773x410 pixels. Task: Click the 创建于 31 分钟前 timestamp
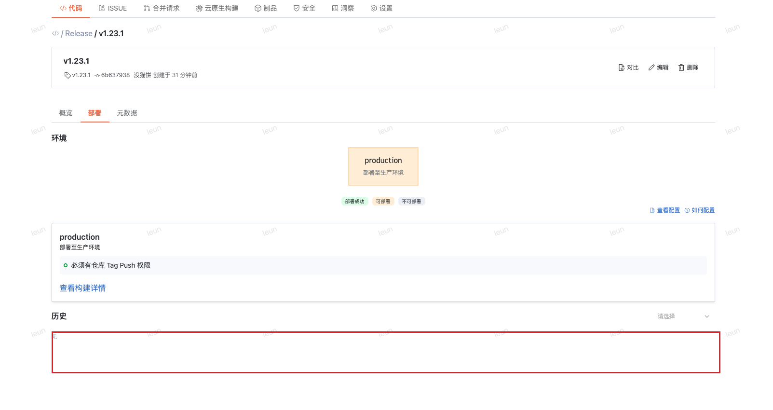pyautogui.click(x=175, y=75)
